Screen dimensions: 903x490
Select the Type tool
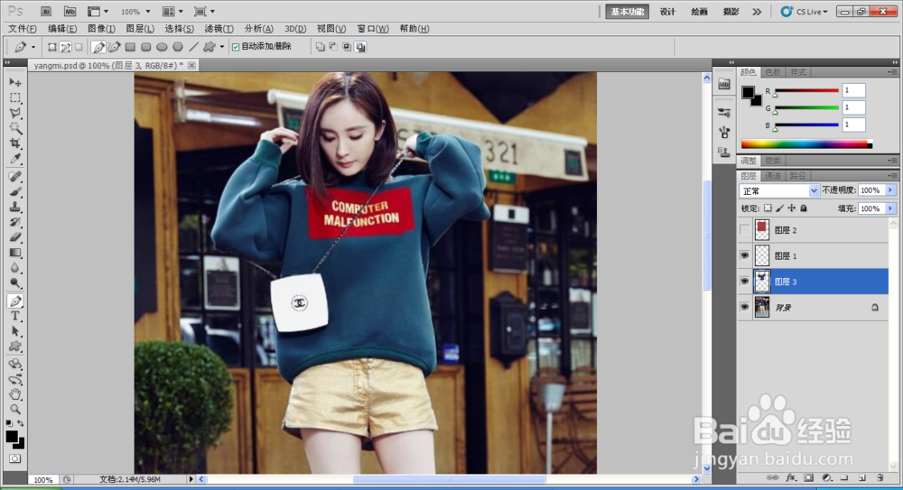coord(15,316)
